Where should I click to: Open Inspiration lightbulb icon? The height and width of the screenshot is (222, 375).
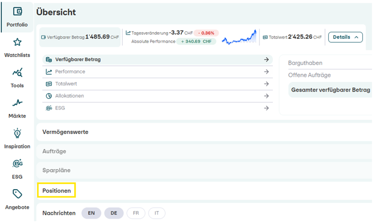[17, 133]
